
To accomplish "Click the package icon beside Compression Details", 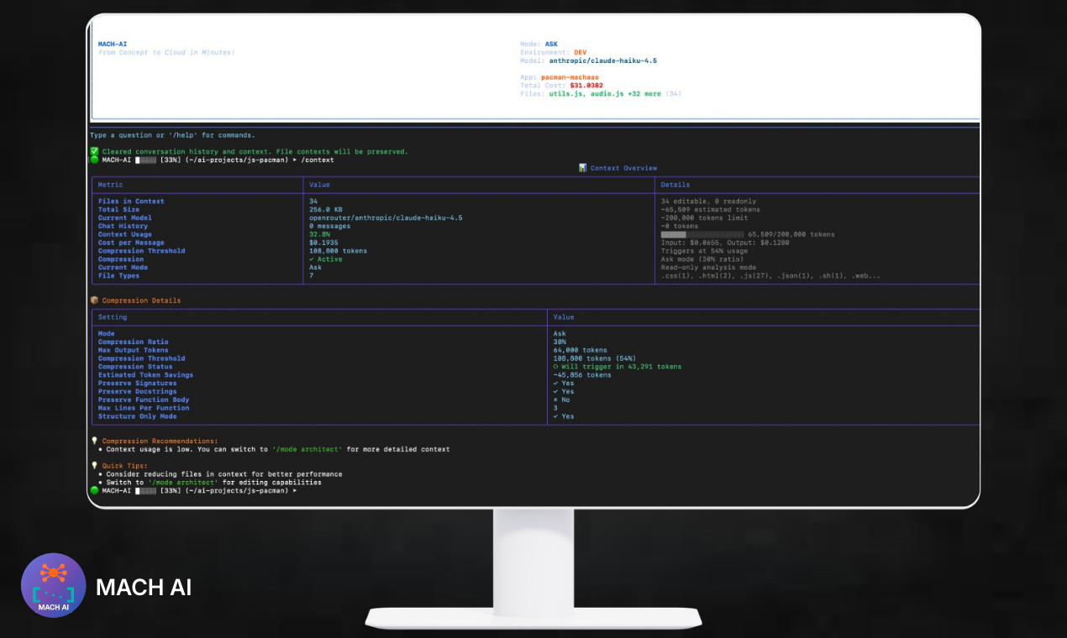I will pyautogui.click(x=94, y=300).
